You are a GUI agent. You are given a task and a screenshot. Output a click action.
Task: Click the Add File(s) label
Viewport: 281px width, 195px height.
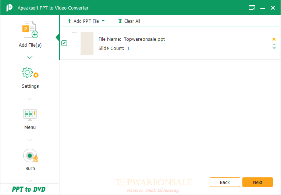[30, 45]
